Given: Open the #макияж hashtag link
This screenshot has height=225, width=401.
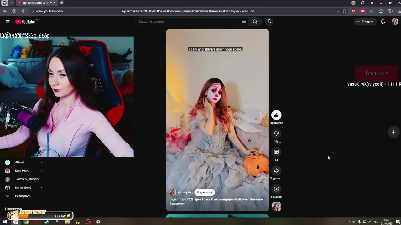Looking at the screenshot, I should coord(257,199).
